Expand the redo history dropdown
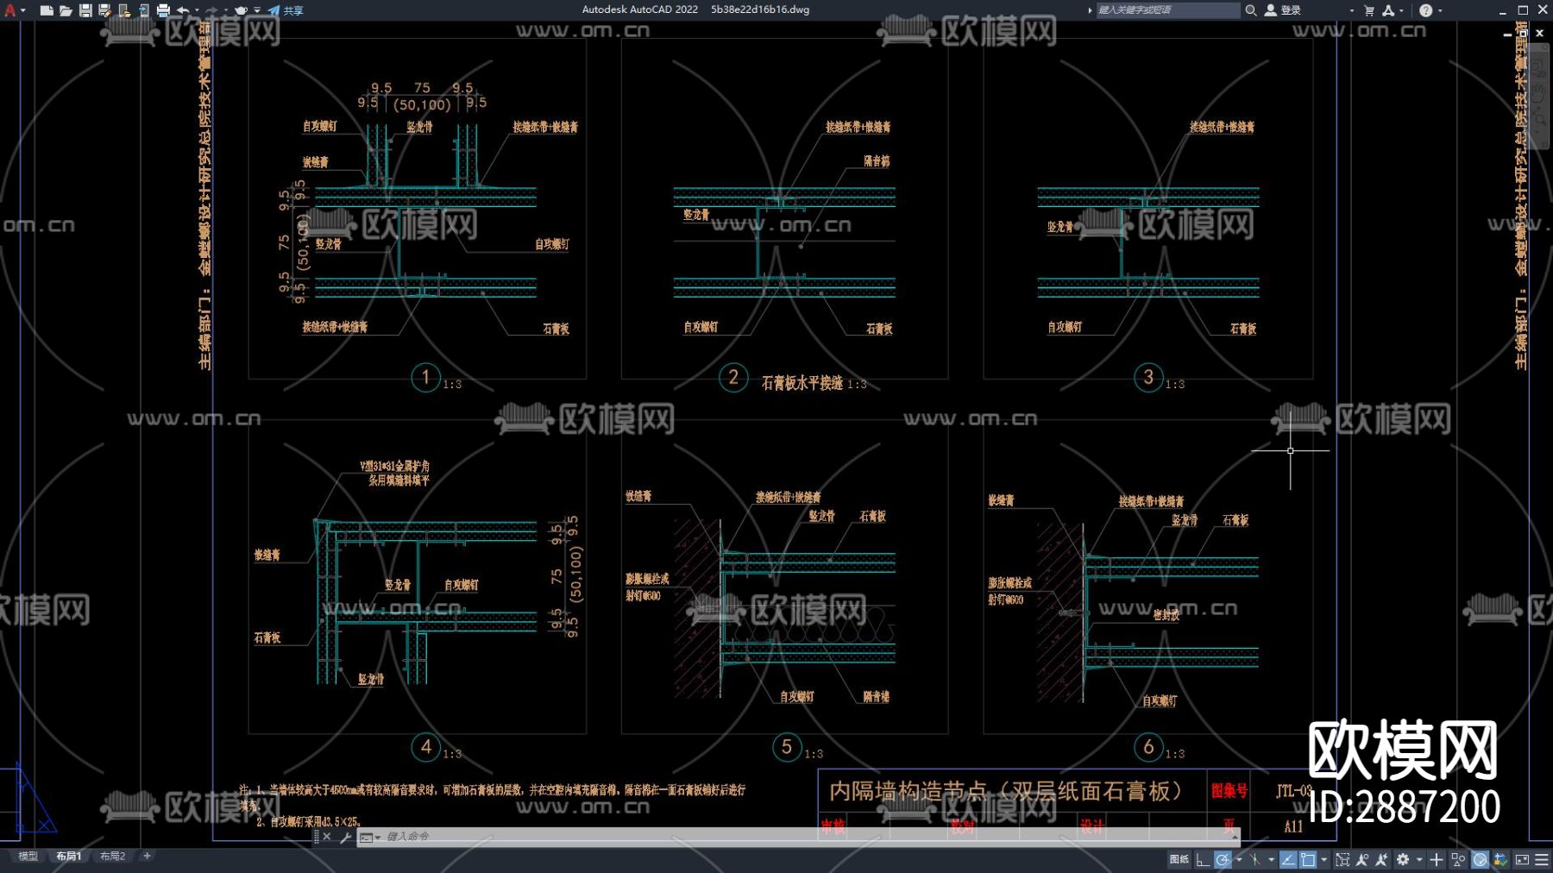 [225, 10]
